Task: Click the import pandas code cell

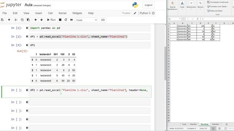Action: 90,28
